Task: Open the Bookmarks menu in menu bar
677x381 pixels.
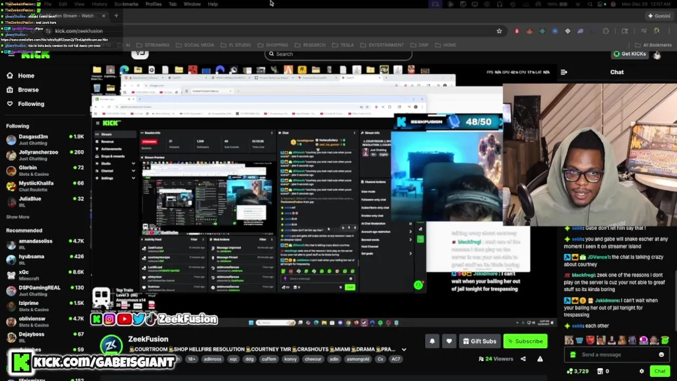Action: [x=126, y=4]
